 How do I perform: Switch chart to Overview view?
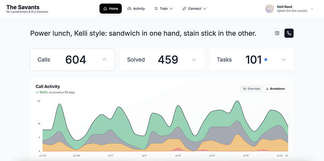click(252, 89)
